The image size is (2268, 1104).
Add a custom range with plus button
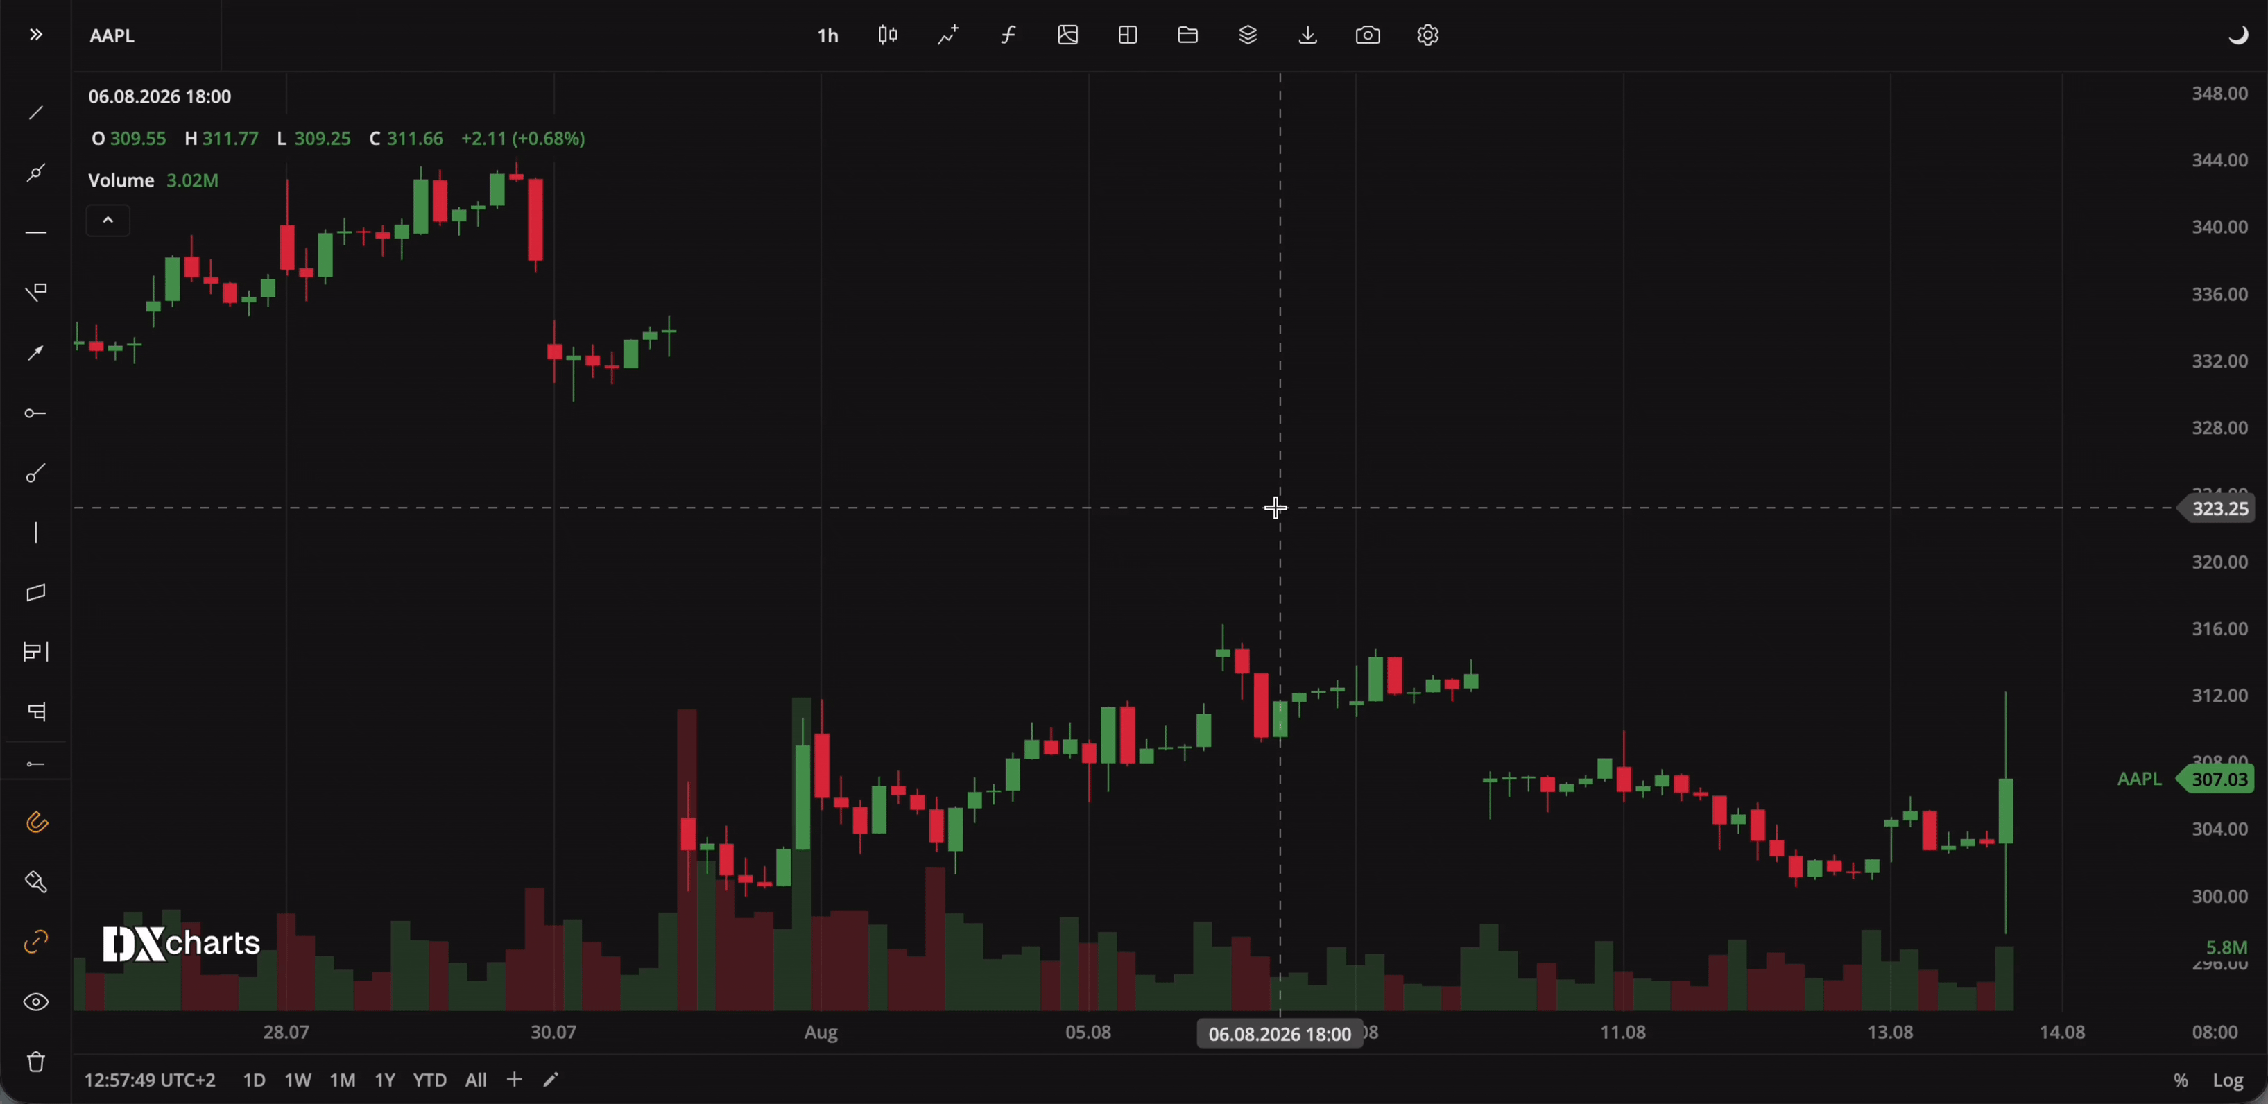514,1079
